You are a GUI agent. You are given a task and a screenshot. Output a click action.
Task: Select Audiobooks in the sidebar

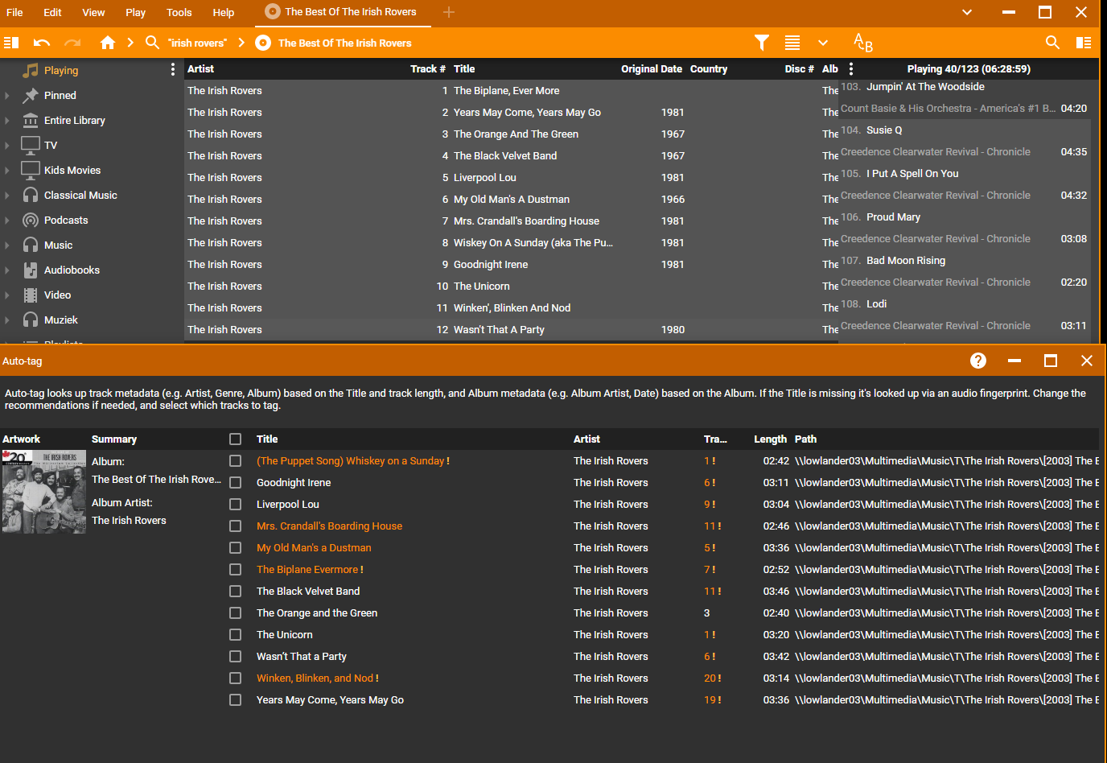72,270
